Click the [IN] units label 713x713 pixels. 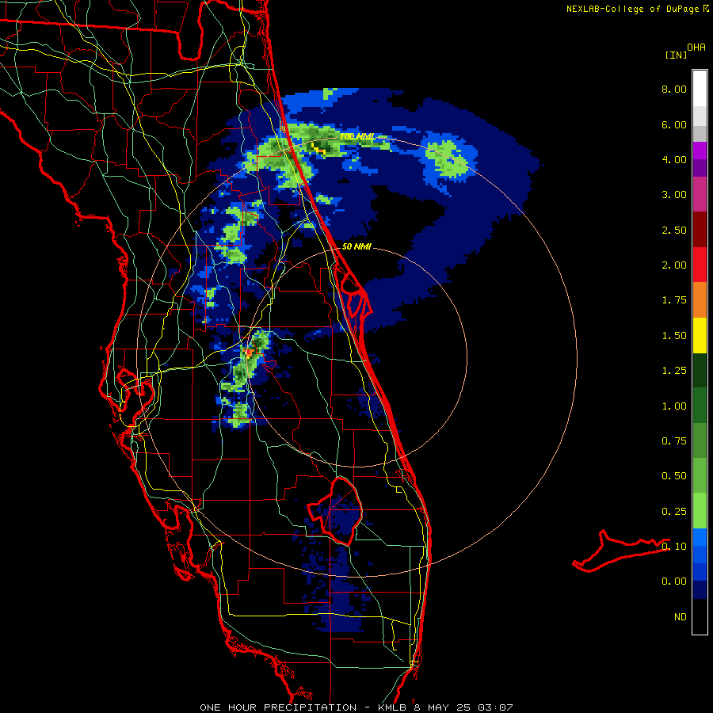[x=676, y=55]
